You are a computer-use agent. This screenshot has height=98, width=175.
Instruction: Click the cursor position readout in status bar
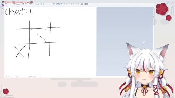(7, 77)
